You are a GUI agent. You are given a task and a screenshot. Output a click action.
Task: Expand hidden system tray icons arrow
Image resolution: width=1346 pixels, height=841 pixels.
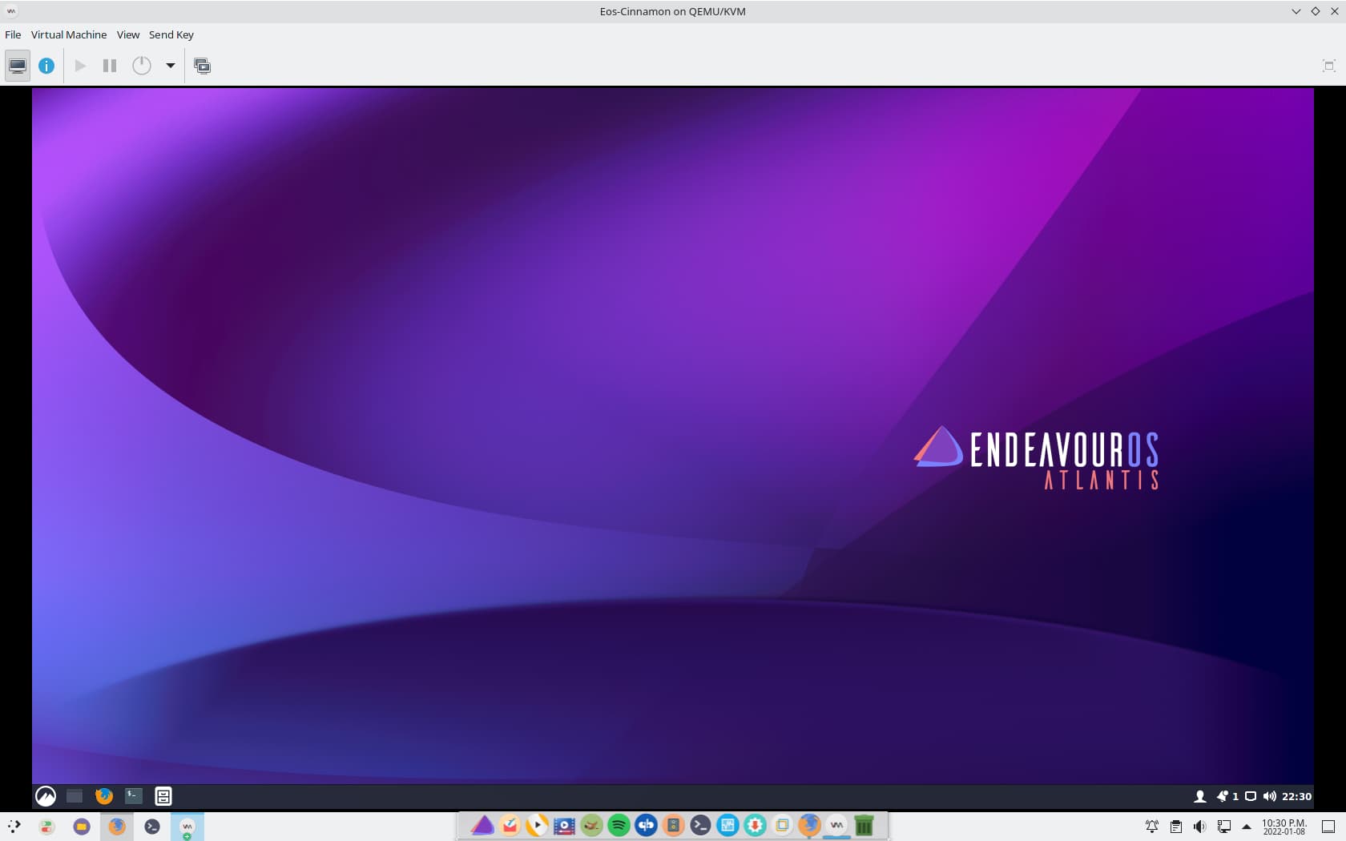(1247, 827)
